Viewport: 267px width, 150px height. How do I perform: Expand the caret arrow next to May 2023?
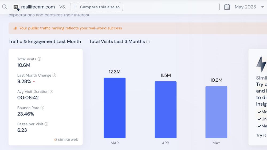click(x=262, y=7)
